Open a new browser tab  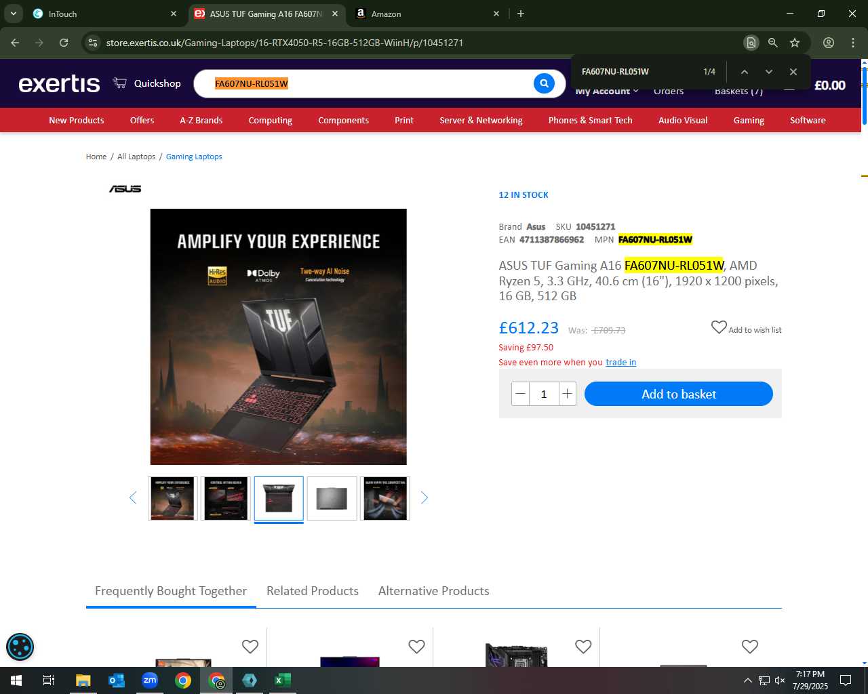coord(521,14)
